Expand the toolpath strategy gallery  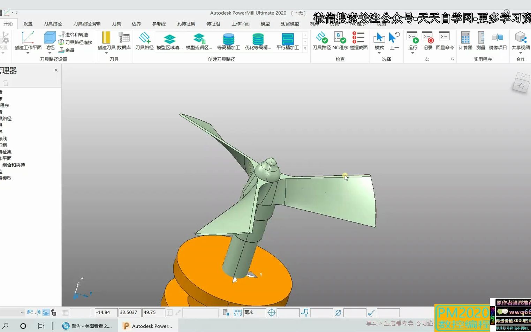[x=305, y=49]
